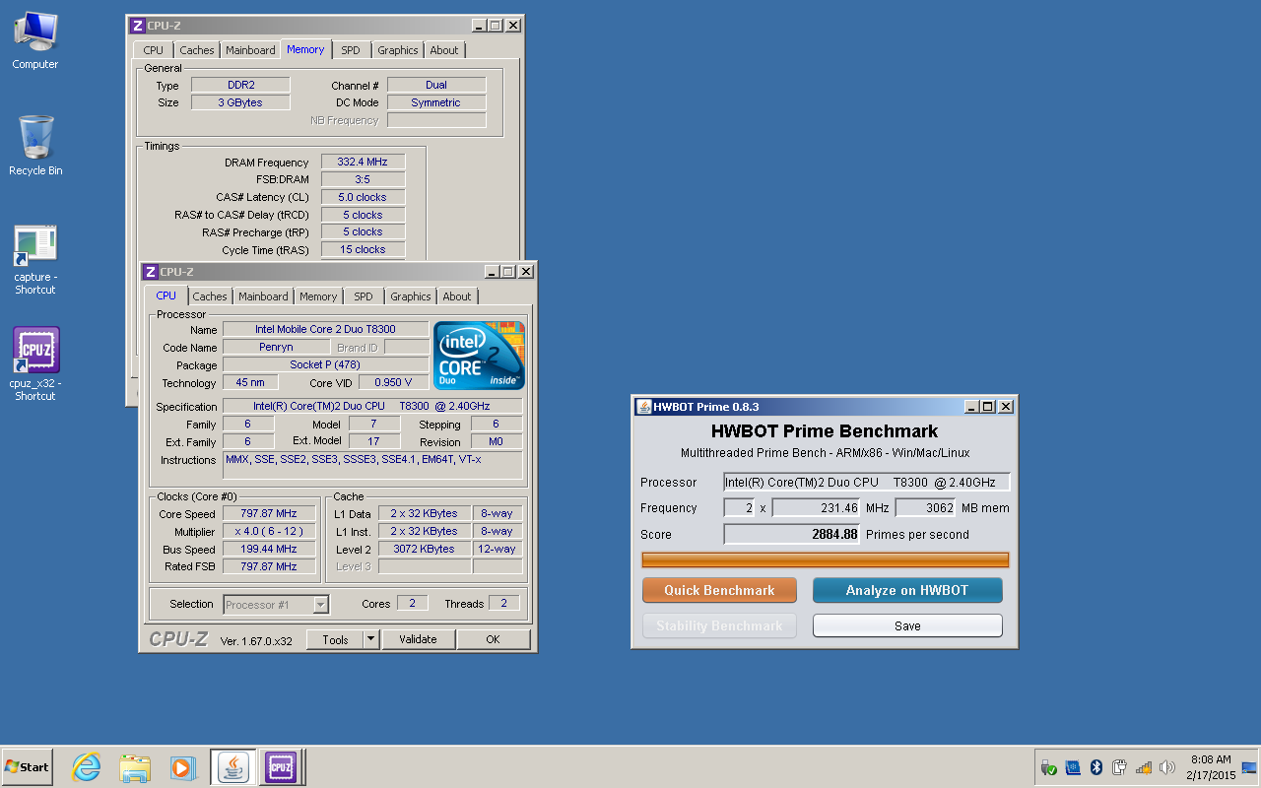The height and width of the screenshot is (788, 1261).
Task: Open Windows Media Player from the taskbar
Action: pyautogui.click(x=183, y=767)
